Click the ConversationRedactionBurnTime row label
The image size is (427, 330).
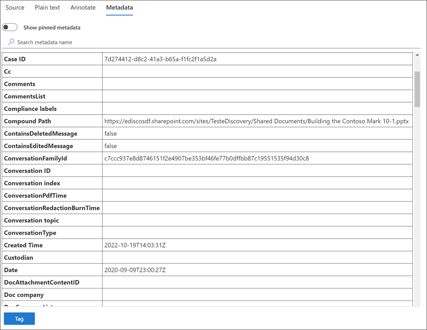[52, 208]
